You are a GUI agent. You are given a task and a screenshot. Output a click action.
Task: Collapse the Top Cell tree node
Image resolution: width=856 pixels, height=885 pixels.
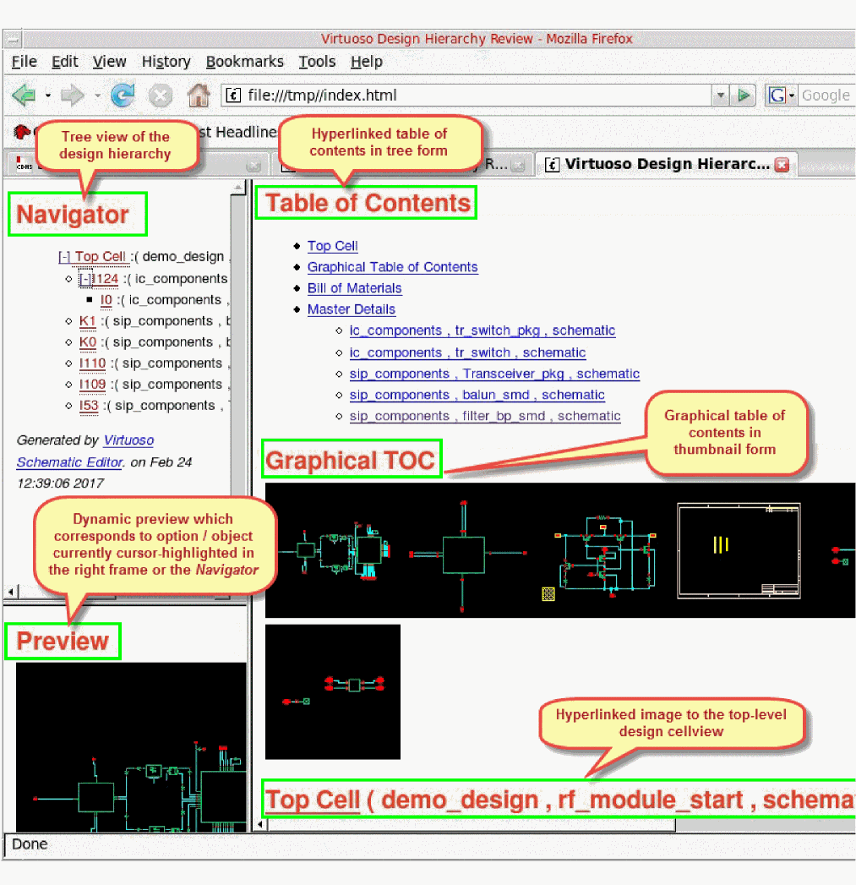point(64,257)
